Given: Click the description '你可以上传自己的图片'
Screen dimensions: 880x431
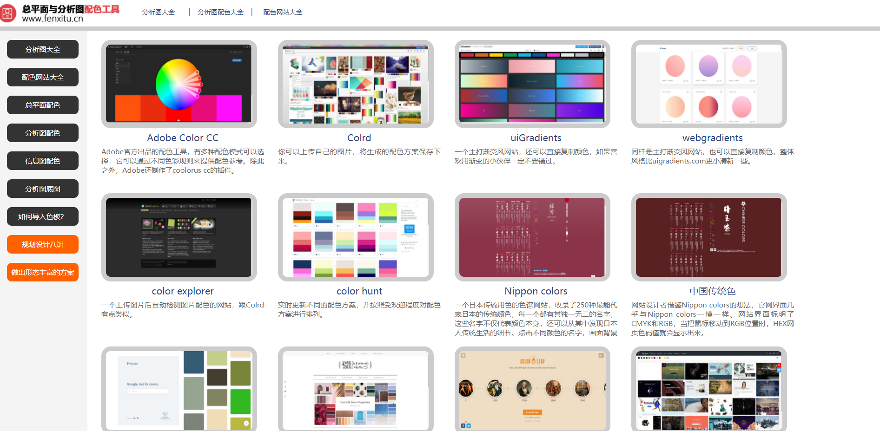Looking at the screenshot, I should coord(359,157).
